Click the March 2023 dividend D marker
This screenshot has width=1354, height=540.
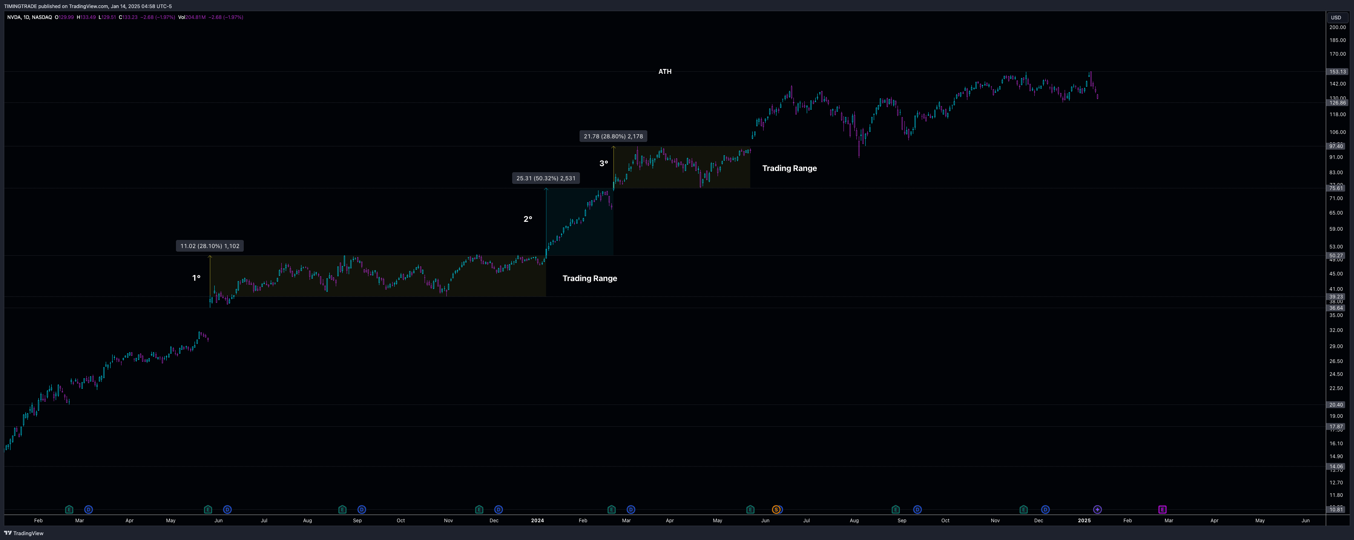click(88, 509)
